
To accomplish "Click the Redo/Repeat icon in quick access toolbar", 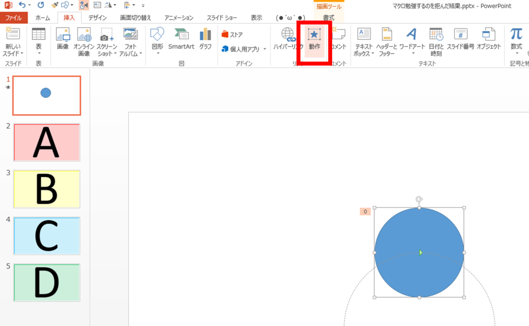I will click(x=41, y=5).
